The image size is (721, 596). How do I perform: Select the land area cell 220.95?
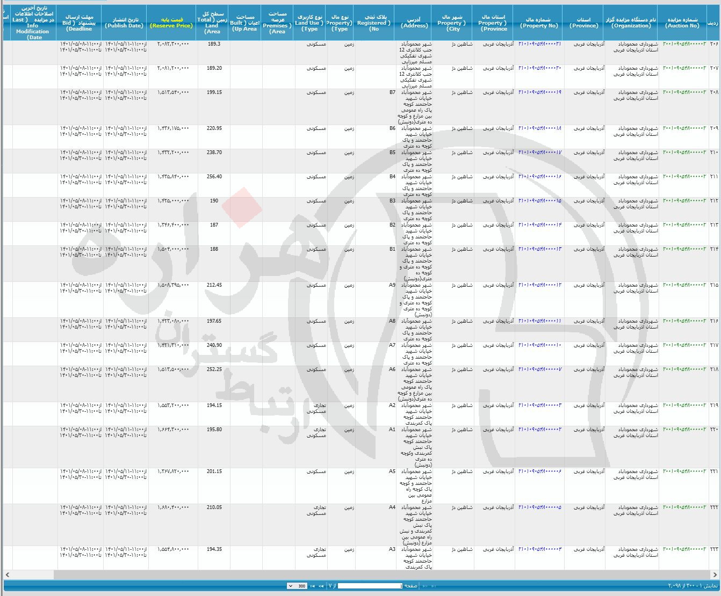tap(214, 128)
